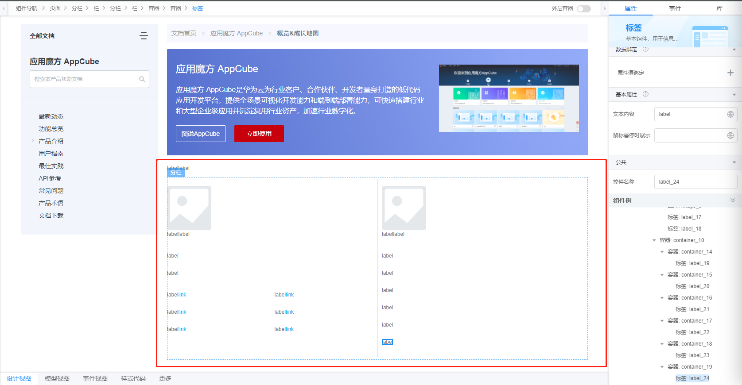Click the red 立即使用 button
742x385 pixels.
coord(259,134)
